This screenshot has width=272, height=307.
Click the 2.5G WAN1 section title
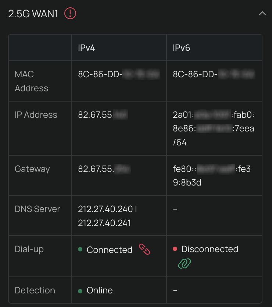[x=33, y=14]
